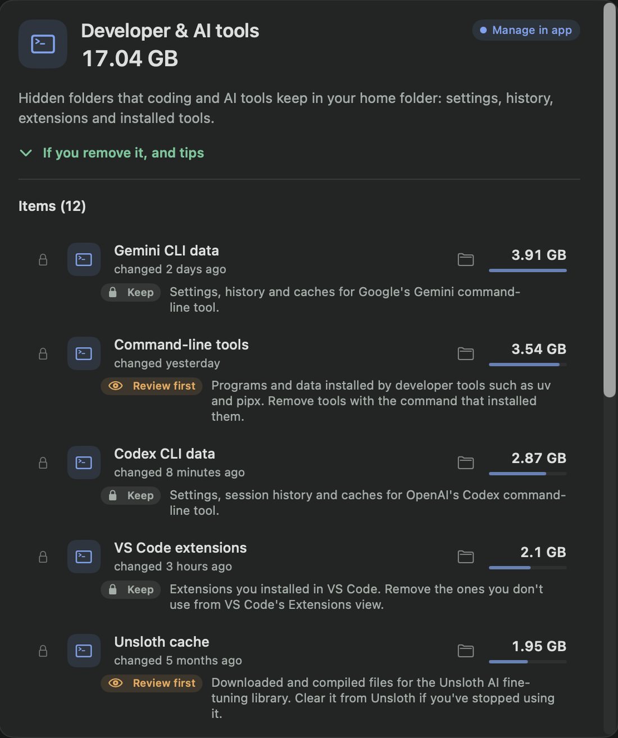Toggle the lock on VS Code extensions
Screen dimensions: 618x738
pyautogui.click(x=43, y=556)
